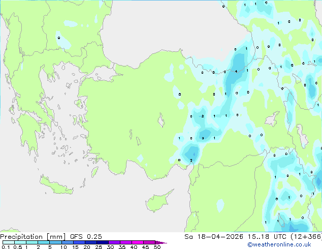Image resolution: width=322 pixels, height=249 pixels.
Task: Click on the island of Cyprus
Action: 158,201
